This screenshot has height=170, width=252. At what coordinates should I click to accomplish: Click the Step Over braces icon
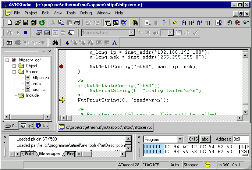click(x=191, y=23)
